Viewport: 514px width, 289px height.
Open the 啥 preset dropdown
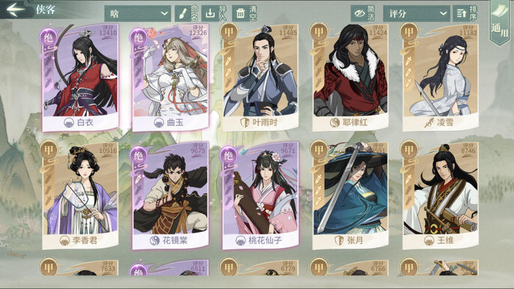(138, 14)
